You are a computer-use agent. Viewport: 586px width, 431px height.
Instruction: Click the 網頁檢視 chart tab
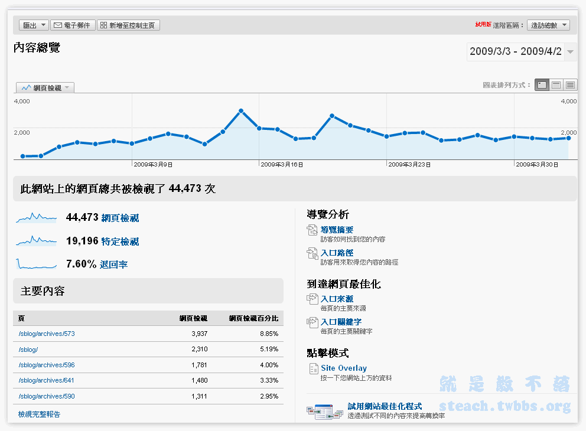click(x=45, y=88)
